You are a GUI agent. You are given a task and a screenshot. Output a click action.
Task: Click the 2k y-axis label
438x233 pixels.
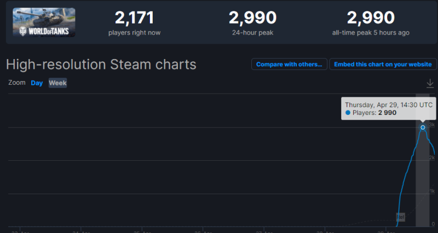(x=432, y=158)
